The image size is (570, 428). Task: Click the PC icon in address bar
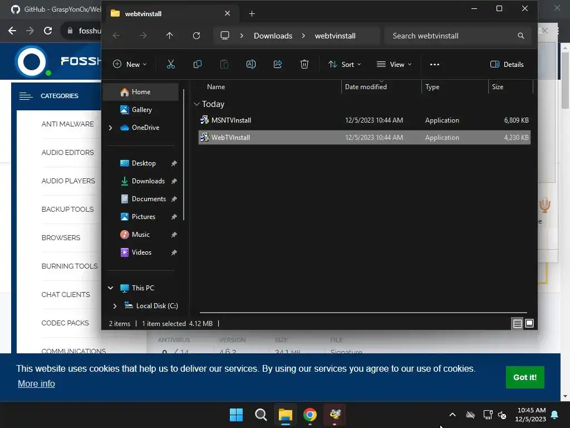tap(225, 36)
